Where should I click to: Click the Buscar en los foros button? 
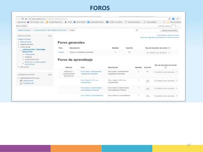tap(170, 30)
